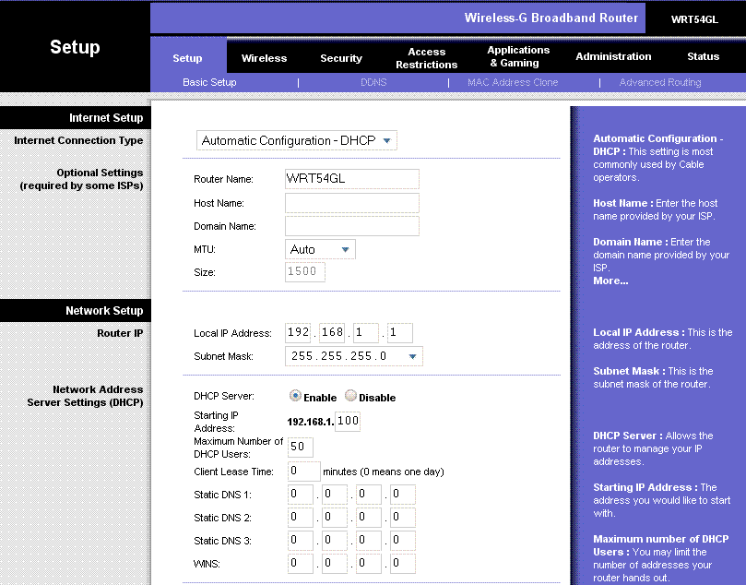Open the Wireless tab
Viewport: 746px width, 585px height.
click(264, 58)
